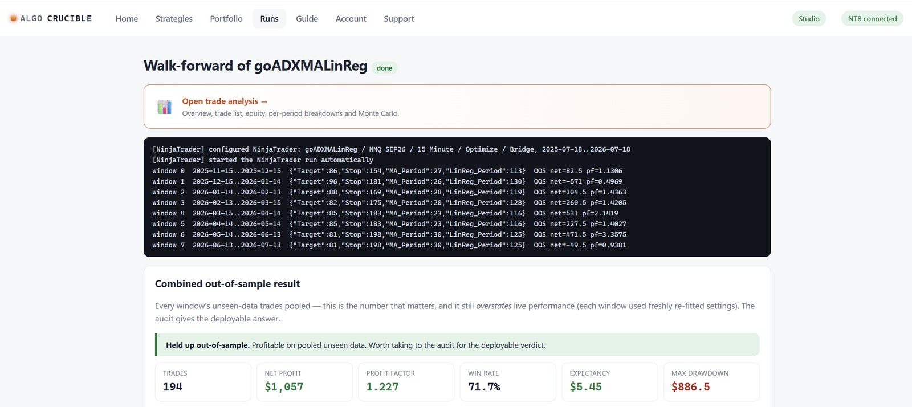This screenshot has width=912, height=407.
Task: Click the Studio button
Action: click(x=809, y=19)
